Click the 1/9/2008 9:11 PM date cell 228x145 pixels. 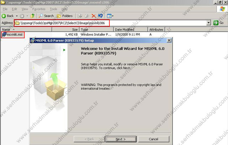coord(128,35)
